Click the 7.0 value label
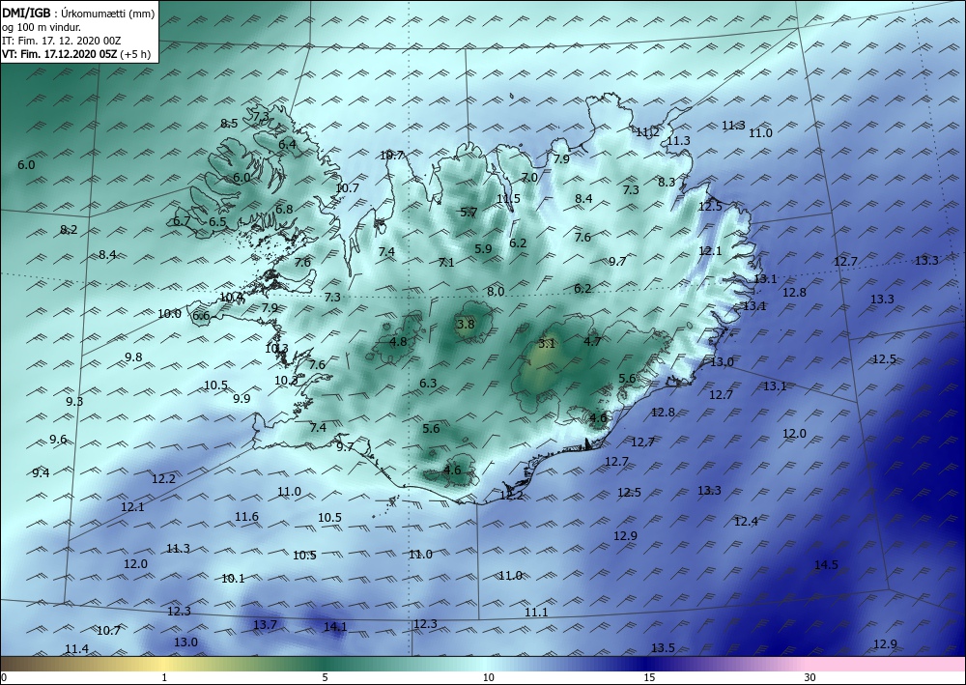 click(x=529, y=178)
